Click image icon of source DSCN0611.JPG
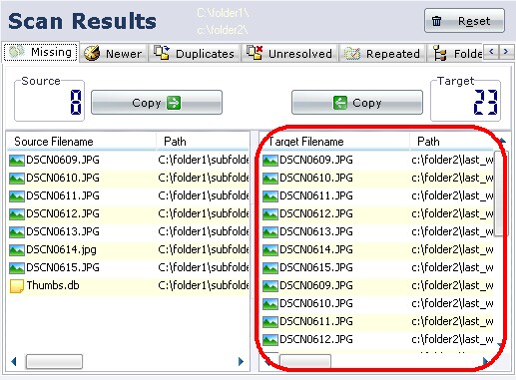 click(x=17, y=196)
